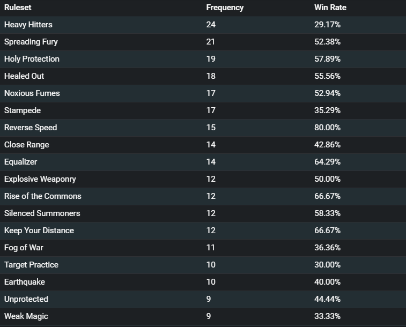Select the Stampede ruleset row
The width and height of the screenshot is (406, 327).
(x=203, y=110)
